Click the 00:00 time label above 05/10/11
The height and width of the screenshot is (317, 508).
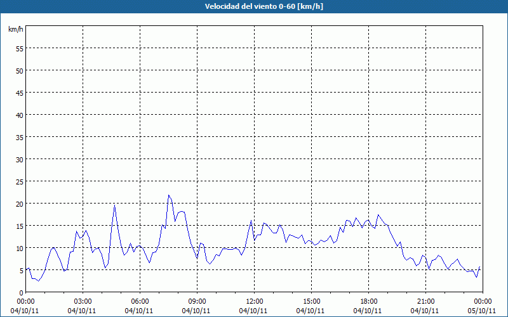[x=483, y=302]
